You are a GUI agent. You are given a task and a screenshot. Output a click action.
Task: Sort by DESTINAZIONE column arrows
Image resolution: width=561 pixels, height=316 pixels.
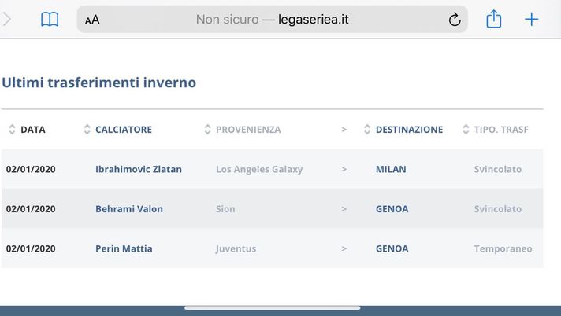pyautogui.click(x=367, y=130)
